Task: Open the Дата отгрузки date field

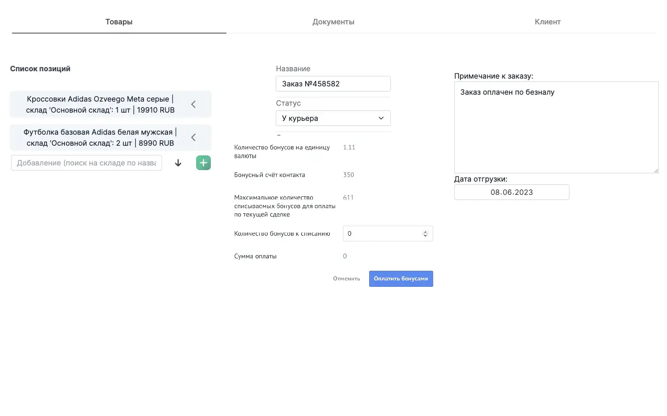Action: pos(511,192)
